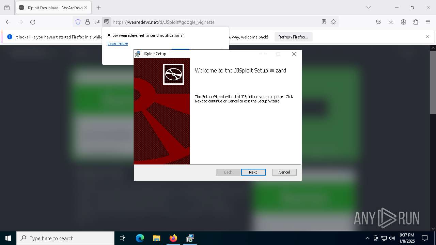
Task: Switch to Firefox taskbar icon
Action: (x=173, y=238)
